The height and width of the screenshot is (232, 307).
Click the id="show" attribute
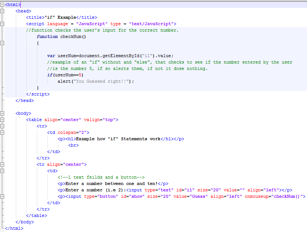pyautogui.click(x=133, y=196)
